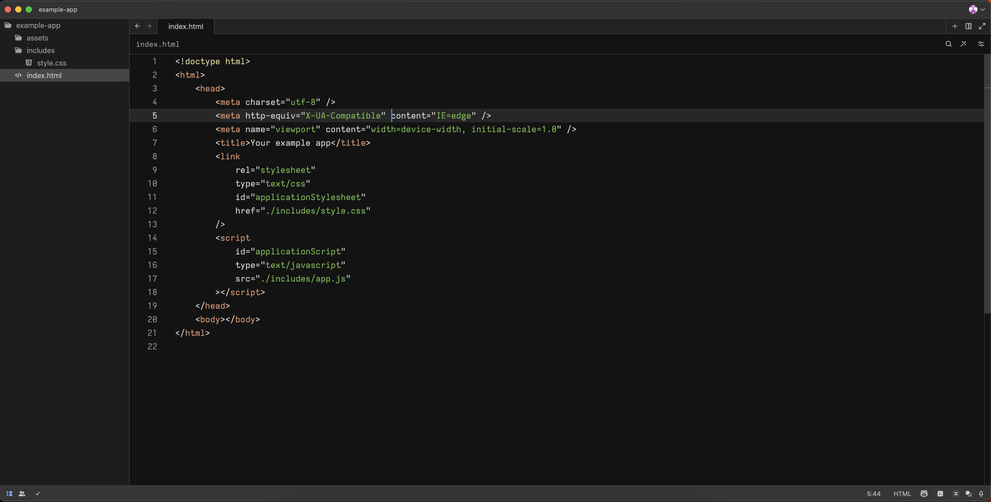Select the HTML language button
Image resolution: width=991 pixels, height=502 pixels.
point(902,494)
